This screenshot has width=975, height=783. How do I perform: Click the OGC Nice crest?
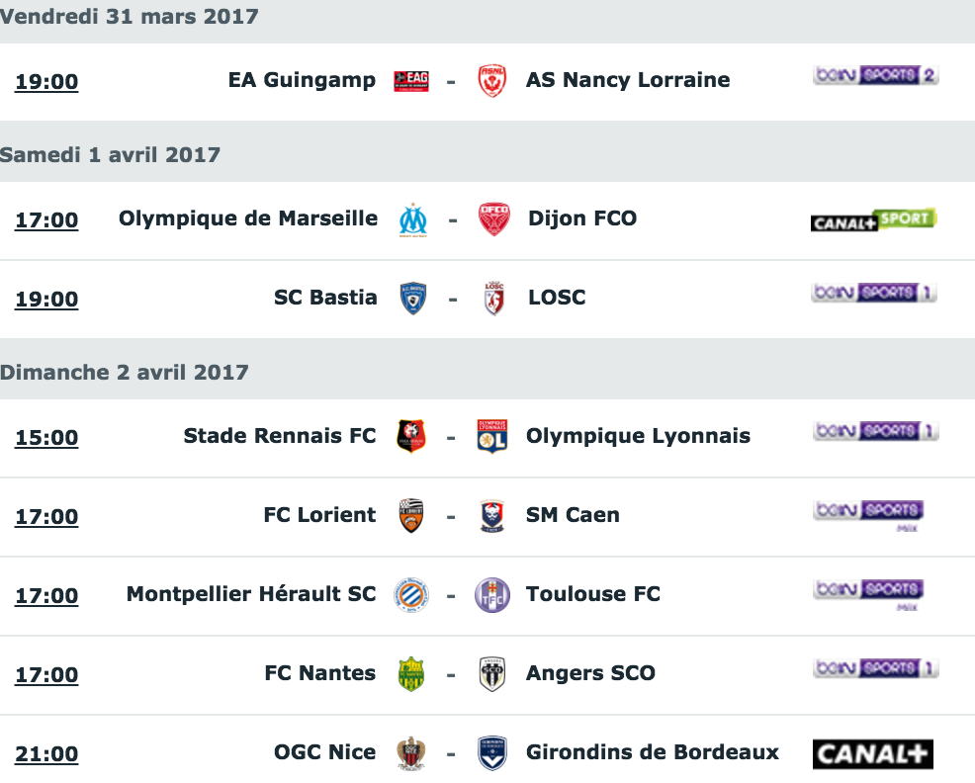pyautogui.click(x=411, y=753)
